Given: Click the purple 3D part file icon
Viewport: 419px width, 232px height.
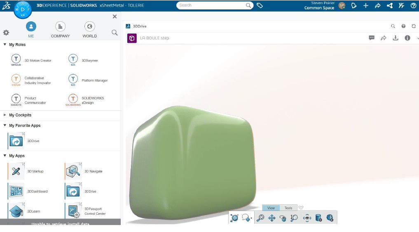Looking at the screenshot, I should (132, 38).
